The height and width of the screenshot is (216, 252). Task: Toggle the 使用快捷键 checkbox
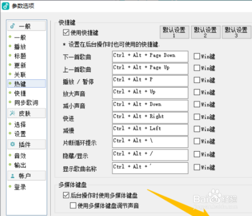(x=66, y=33)
